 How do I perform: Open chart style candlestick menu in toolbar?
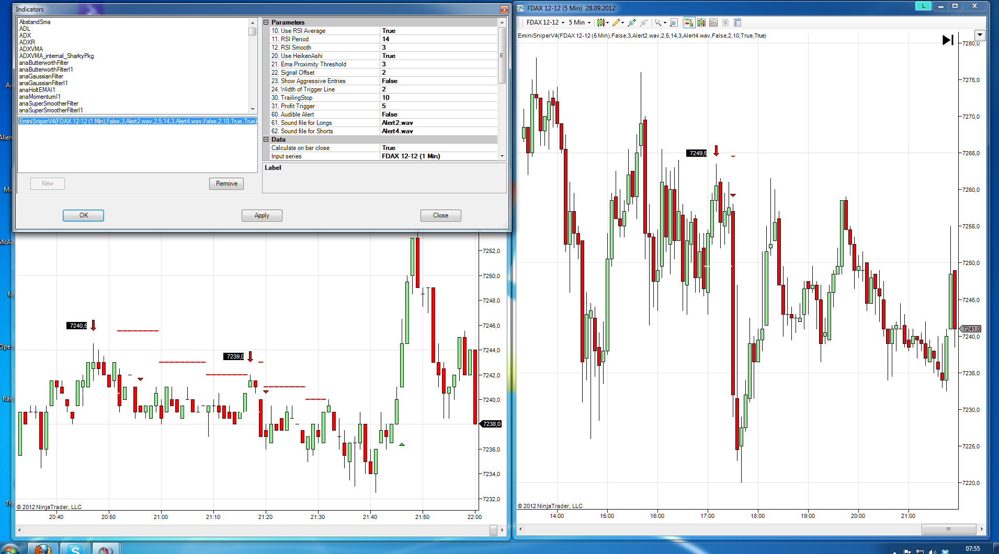point(603,22)
